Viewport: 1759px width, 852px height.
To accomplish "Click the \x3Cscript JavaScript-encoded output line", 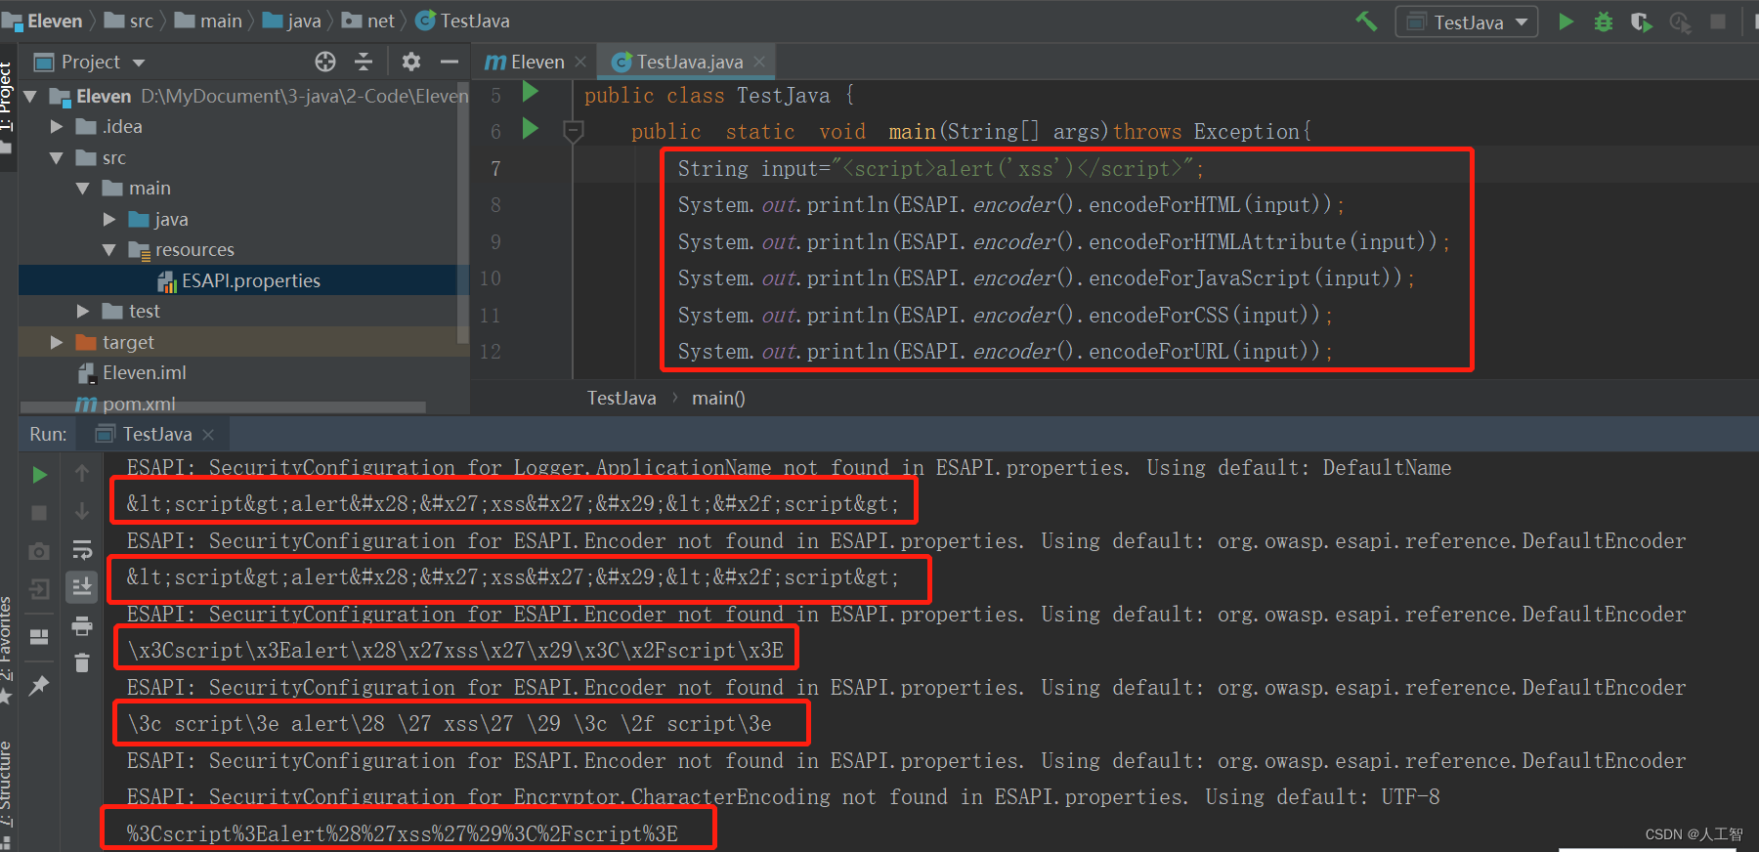I will pyautogui.click(x=454, y=651).
